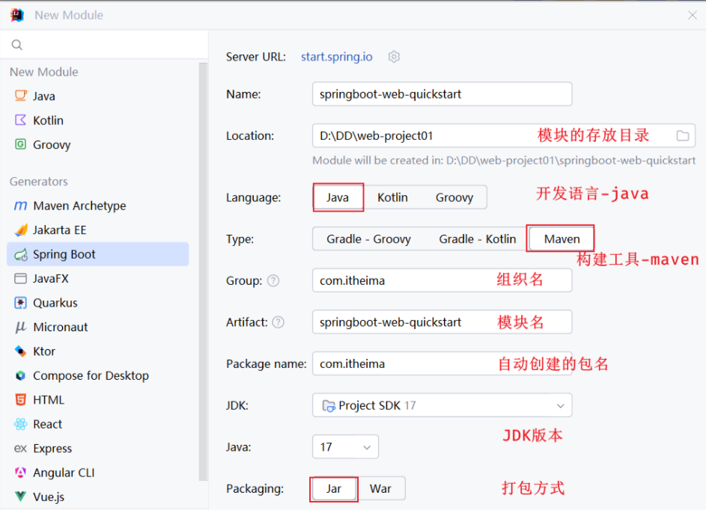
Task: Click the React generator icon
Action: [x=20, y=424]
